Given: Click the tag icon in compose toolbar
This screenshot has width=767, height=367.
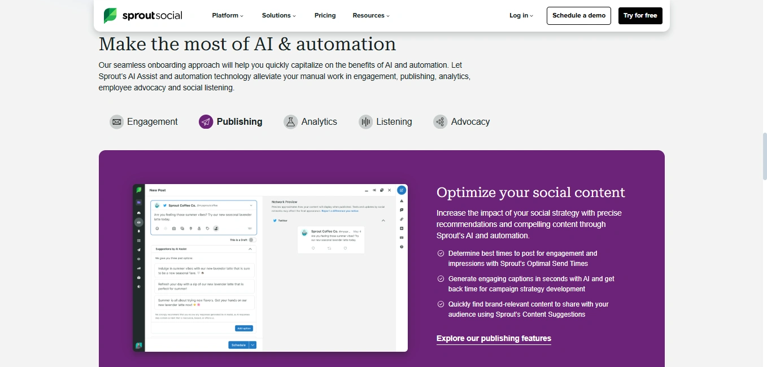Looking at the screenshot, I should point(207,229).
